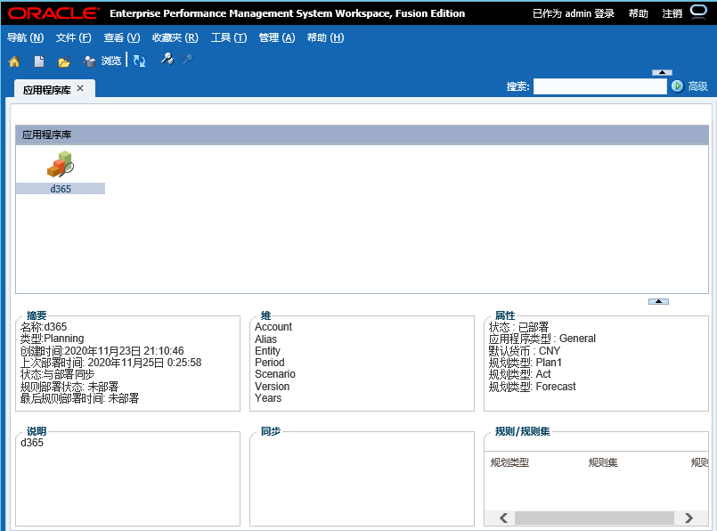
Task: Go to the Home page icon
Action: pyautogui.click(x=14, y=61)
